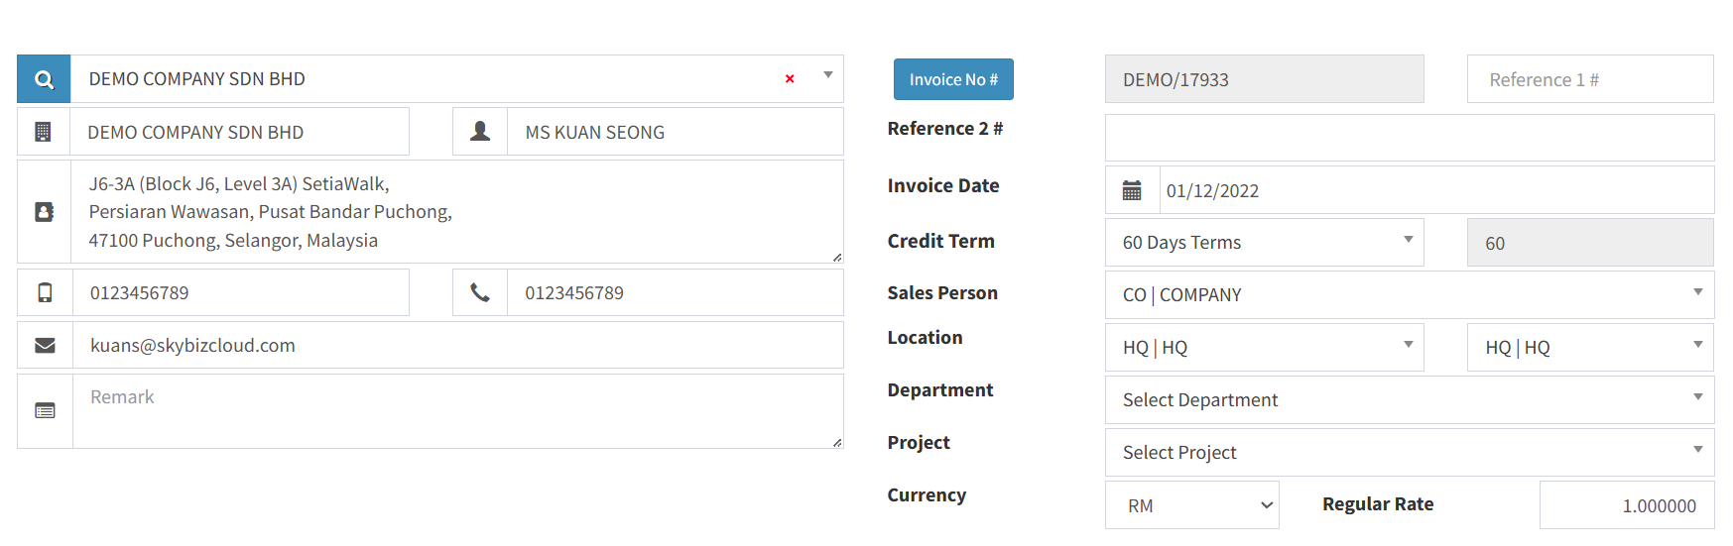Open the Select Project dropdown
This screenshot has width=1733, height=546.
coord(1409,453)
